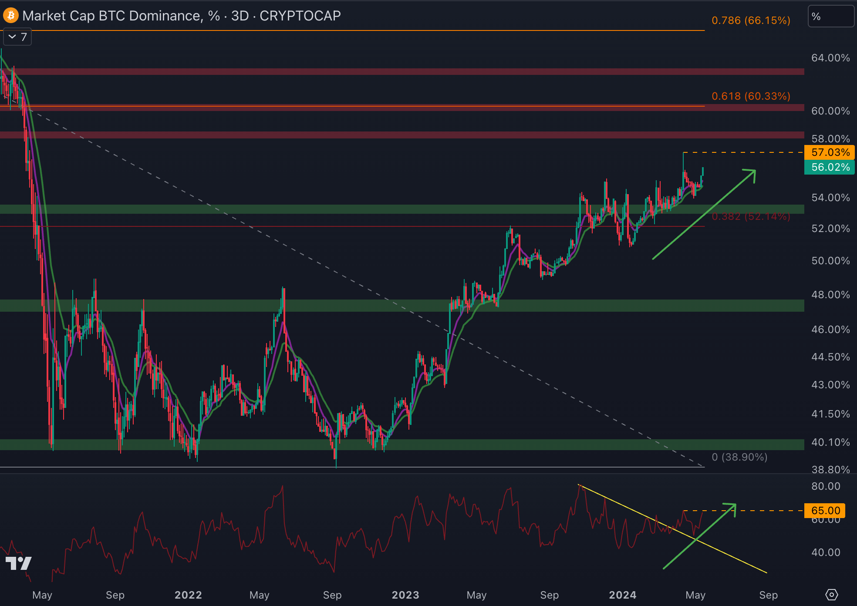Click the 64.00% price axis label
This screenshot has width=857, height=606.
[x=830, y=58]
